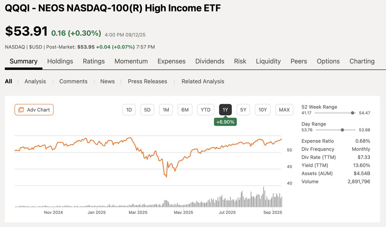The height and width of the screenshot is (227, 386).
Task: Click the Yield (TTM) value 13.60%
Action: [362, 165]
